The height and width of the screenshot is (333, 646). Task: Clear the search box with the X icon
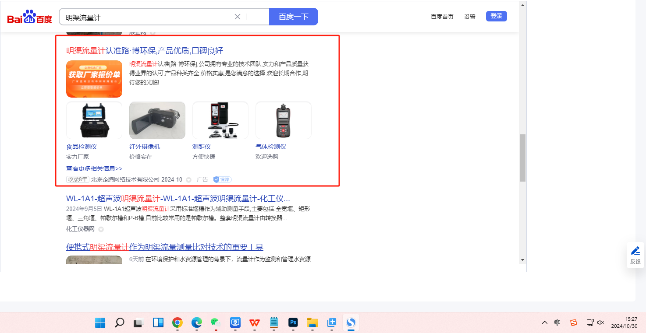(238, 17)
